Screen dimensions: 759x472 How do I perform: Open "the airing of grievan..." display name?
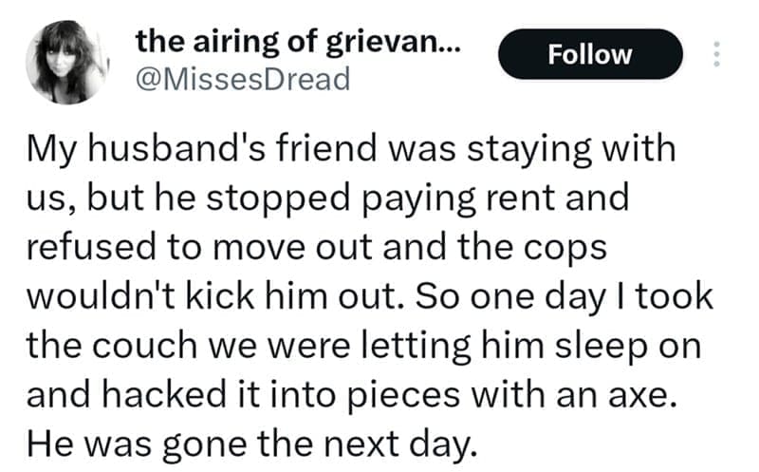tap(299, 40)
